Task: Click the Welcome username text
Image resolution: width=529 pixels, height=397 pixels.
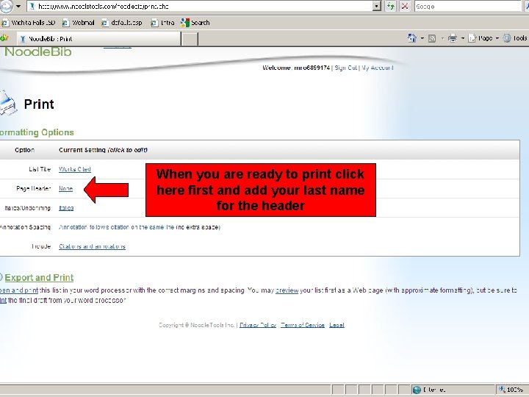Action: coord(296,68)
